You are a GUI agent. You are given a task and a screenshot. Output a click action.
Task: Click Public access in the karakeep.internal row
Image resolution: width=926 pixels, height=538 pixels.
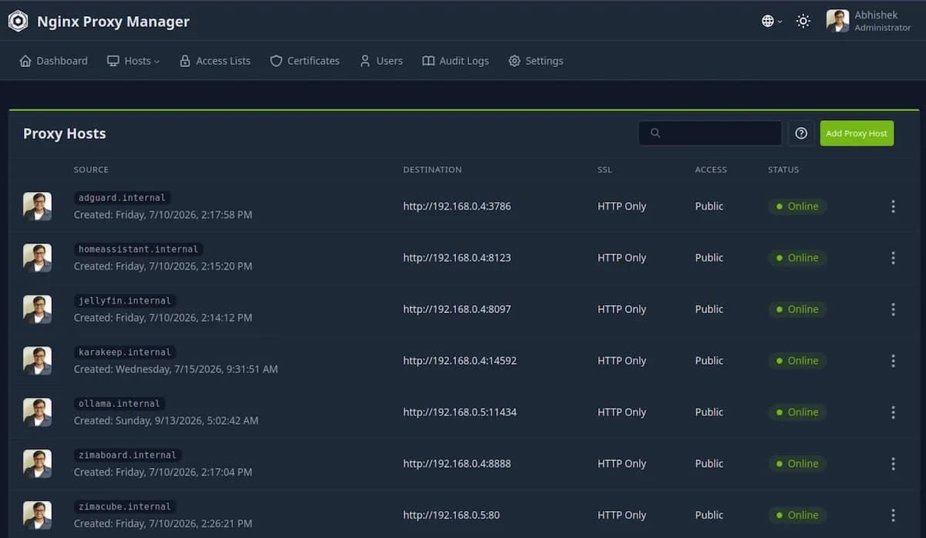709,361
